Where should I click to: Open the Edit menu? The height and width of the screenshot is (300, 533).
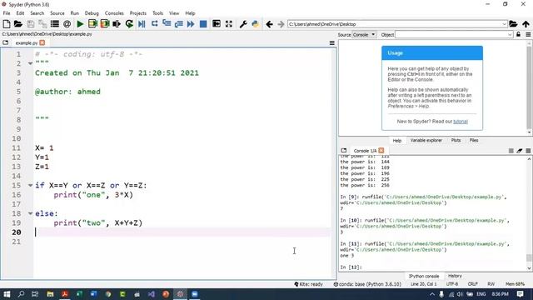20,13
